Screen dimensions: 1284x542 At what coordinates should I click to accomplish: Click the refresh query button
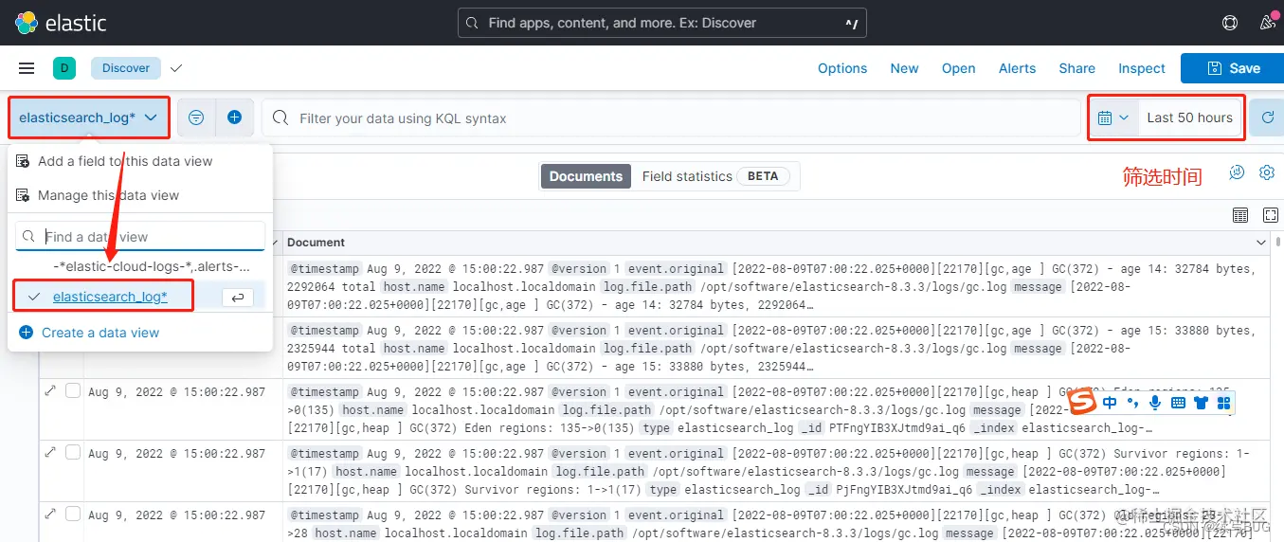[1267, 117]
